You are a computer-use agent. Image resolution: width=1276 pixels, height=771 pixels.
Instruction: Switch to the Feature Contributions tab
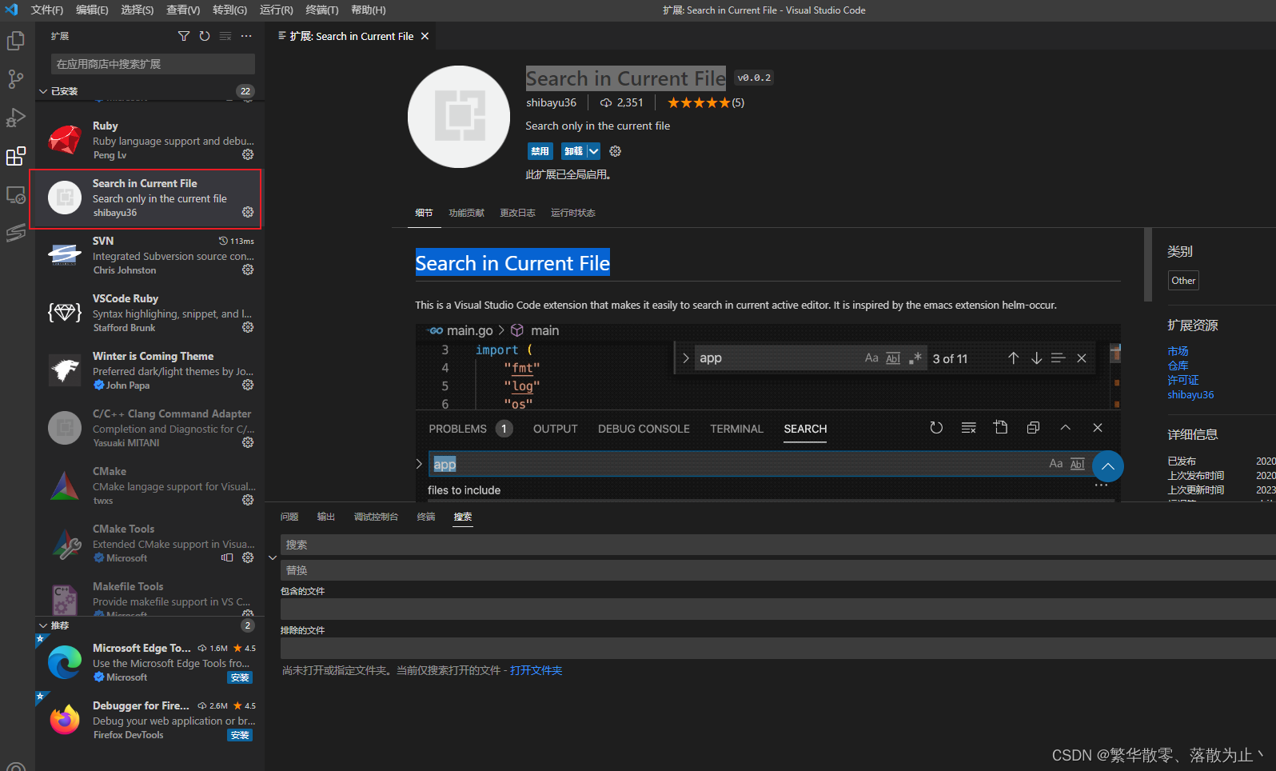(x=467, y=213)
